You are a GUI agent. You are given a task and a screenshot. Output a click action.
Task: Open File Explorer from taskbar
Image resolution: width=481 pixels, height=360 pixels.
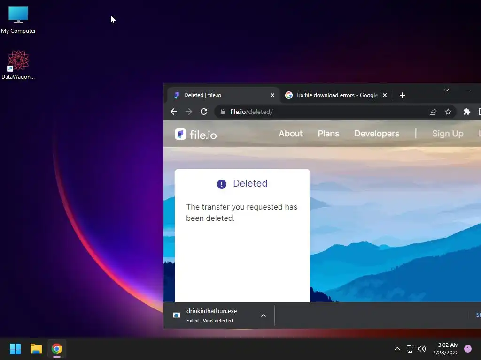click(x=36, y=349)
